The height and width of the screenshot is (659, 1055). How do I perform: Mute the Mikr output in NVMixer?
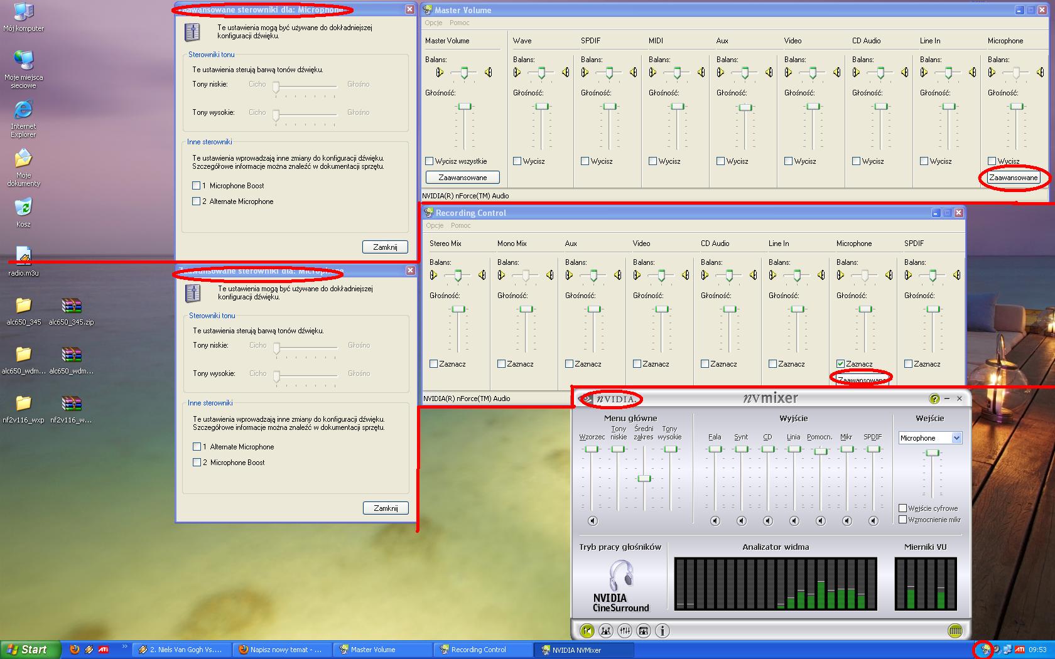click(847, 521)
